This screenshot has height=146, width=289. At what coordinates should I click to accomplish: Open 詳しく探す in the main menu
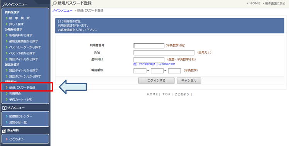coord(17,24)
